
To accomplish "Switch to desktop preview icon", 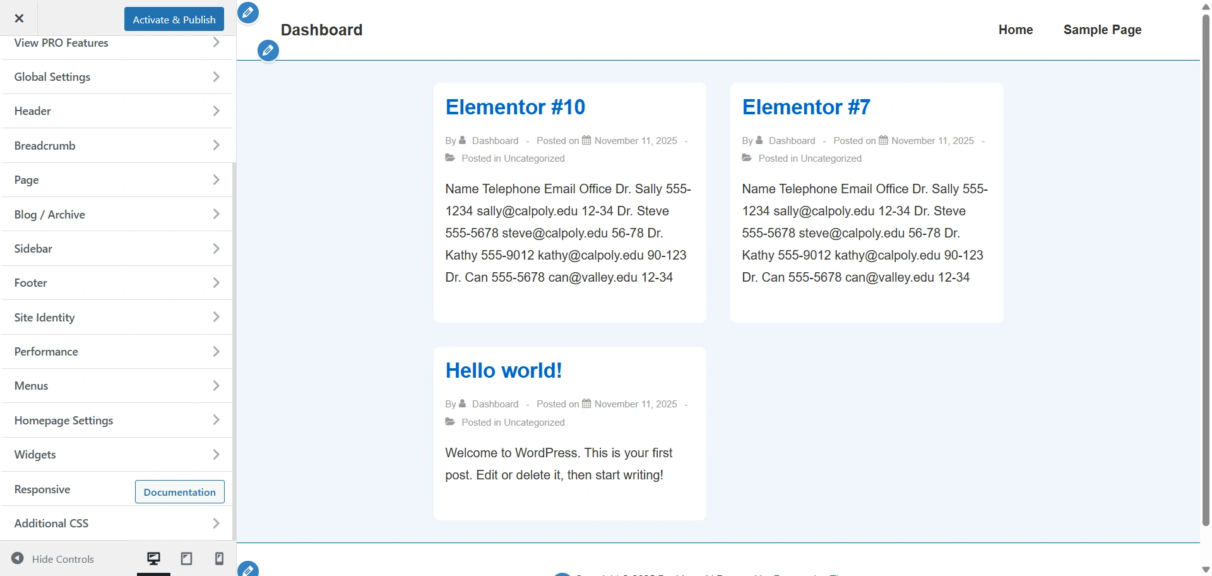I will point(153,559).
